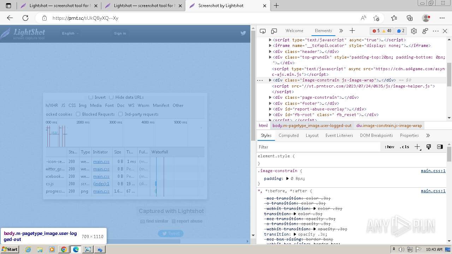Expand the div class="page-constrain" node
This screenshot has width=452, height=254.
(270, 97)
